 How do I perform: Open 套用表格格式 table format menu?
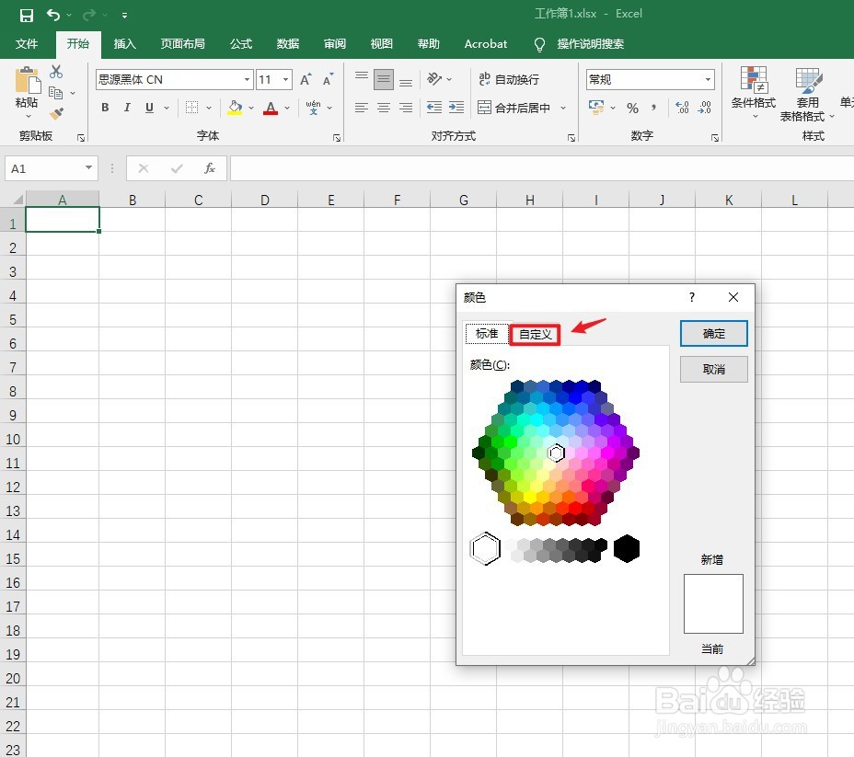(x=807, y=94)
